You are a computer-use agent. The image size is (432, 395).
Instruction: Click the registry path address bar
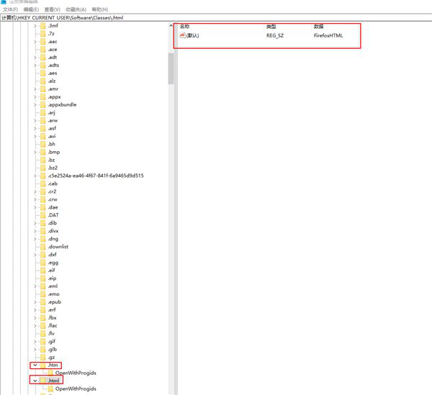click(x=216, y=17)
